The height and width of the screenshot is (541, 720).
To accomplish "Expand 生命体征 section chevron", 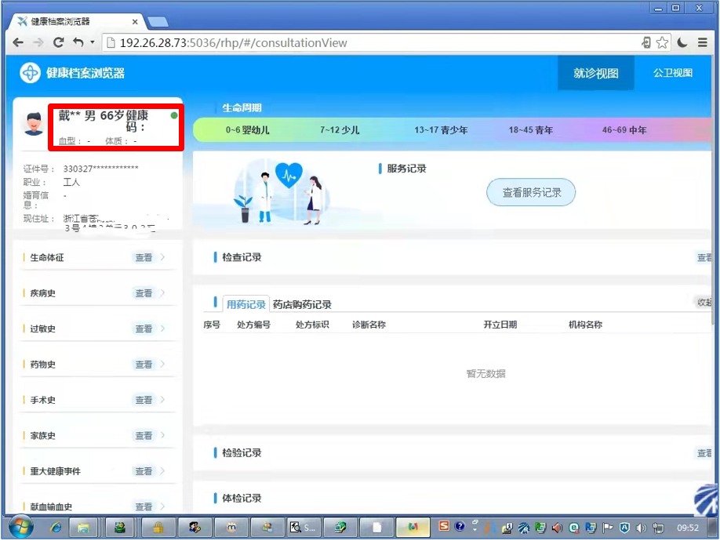I will (x=162, y=257).
